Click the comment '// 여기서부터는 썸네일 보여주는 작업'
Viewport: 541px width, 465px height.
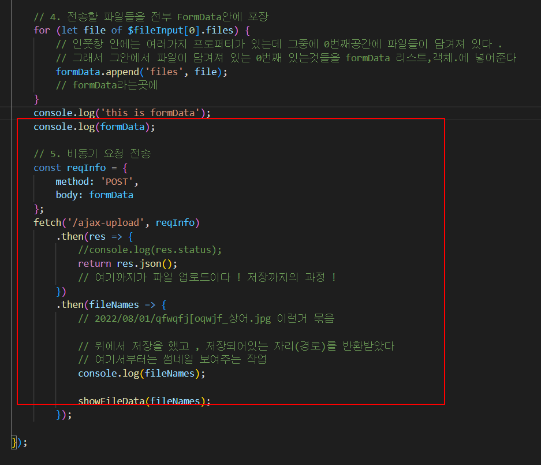pyautogui.click(x=172, y=360)
